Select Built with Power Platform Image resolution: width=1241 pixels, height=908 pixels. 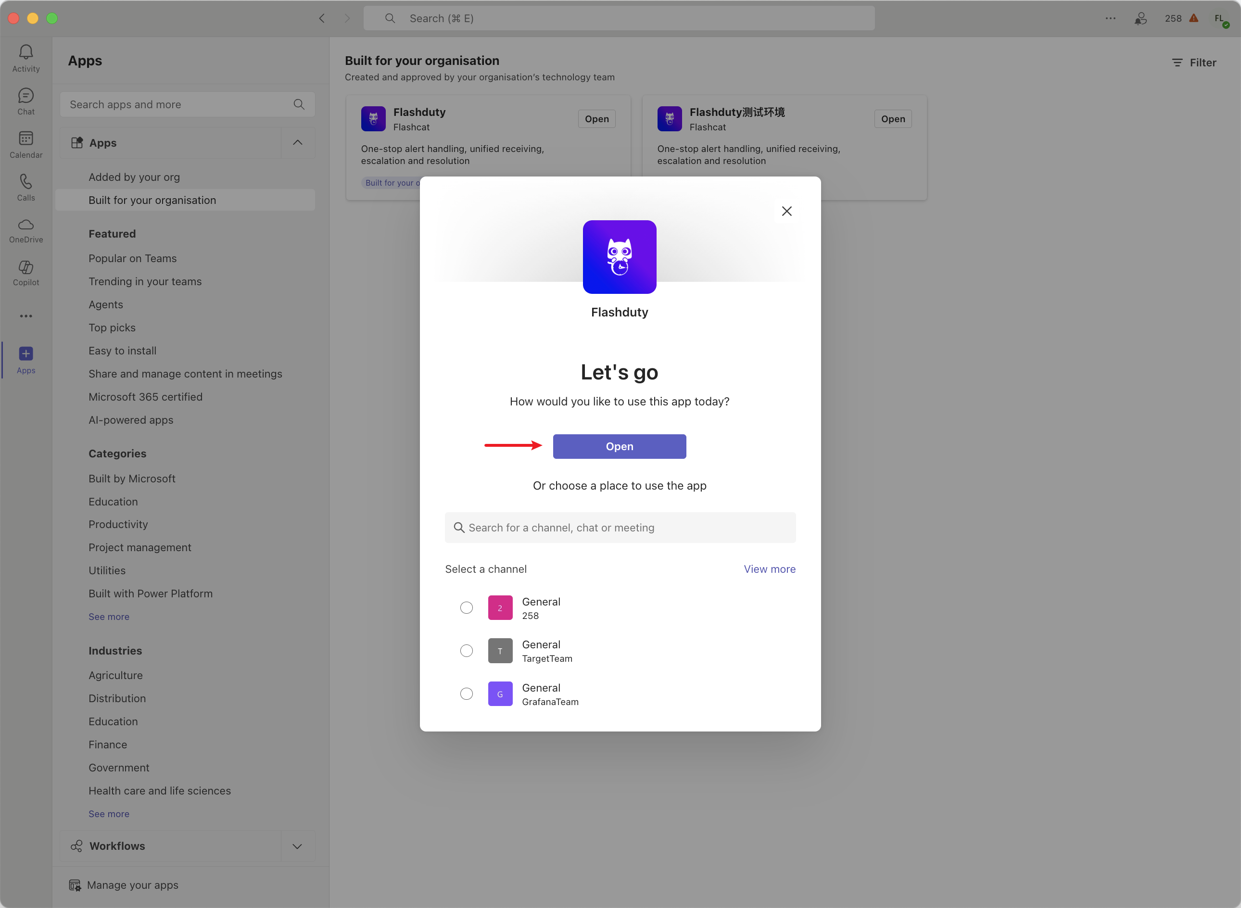[x=151, y=593]
